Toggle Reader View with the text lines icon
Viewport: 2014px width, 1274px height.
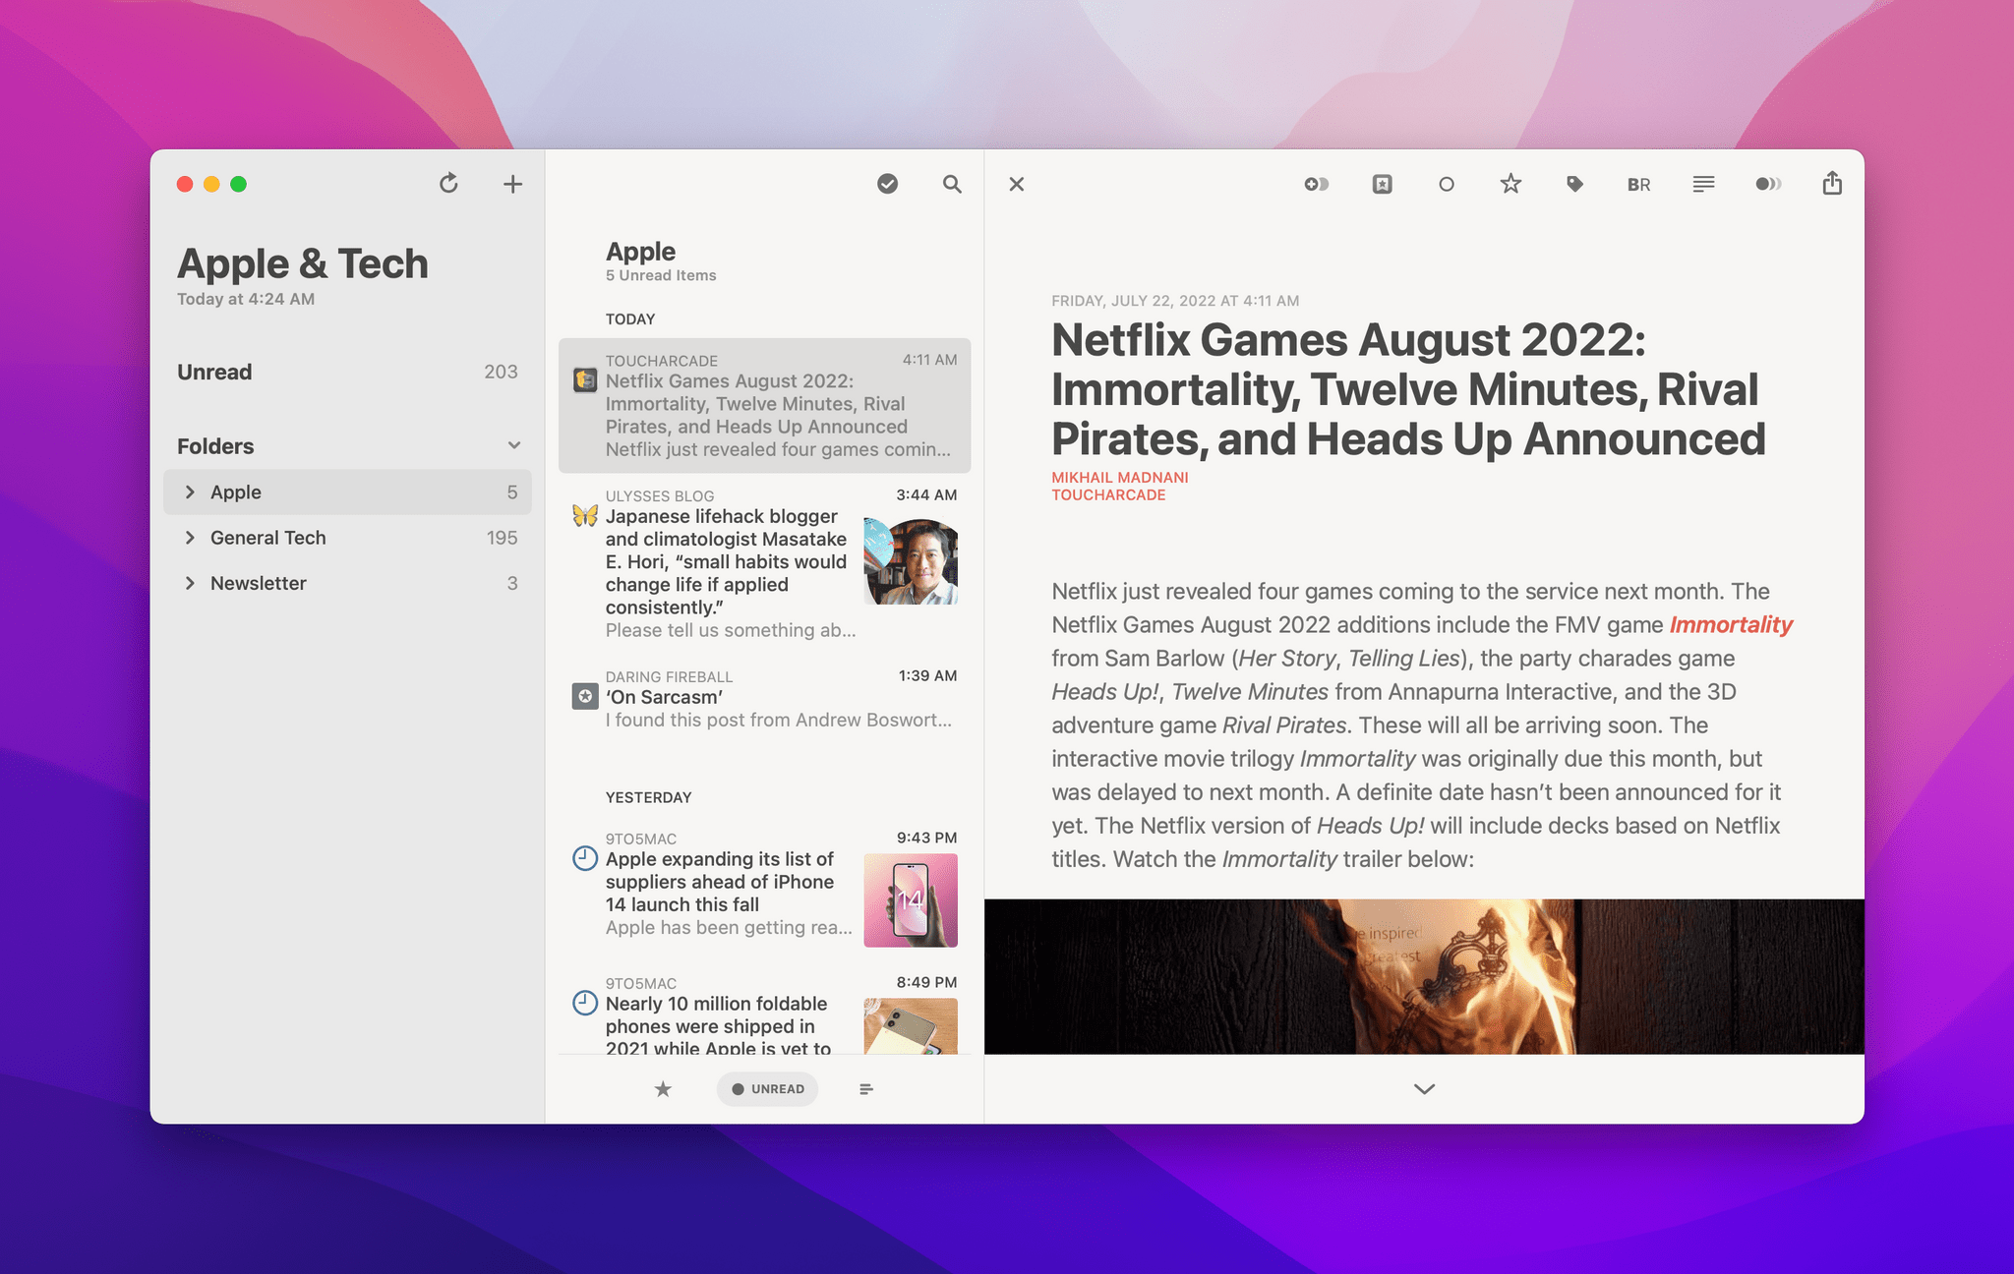(1703, 184)
